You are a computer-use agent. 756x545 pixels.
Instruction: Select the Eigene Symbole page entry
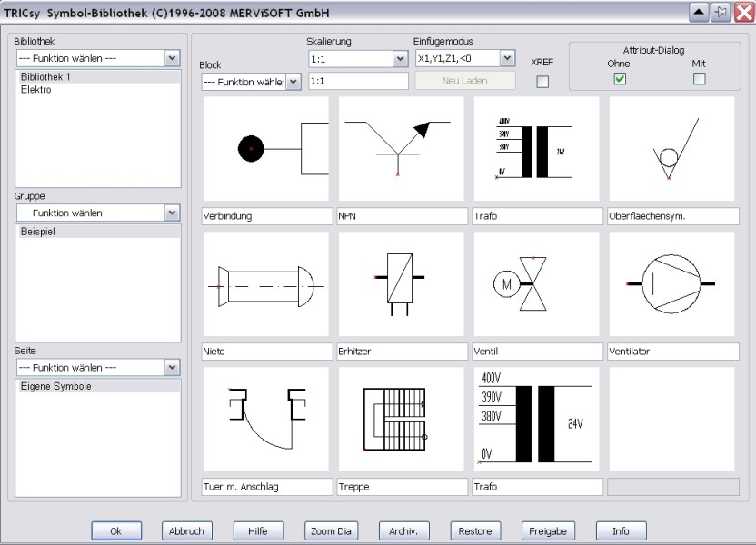(98, 386)
